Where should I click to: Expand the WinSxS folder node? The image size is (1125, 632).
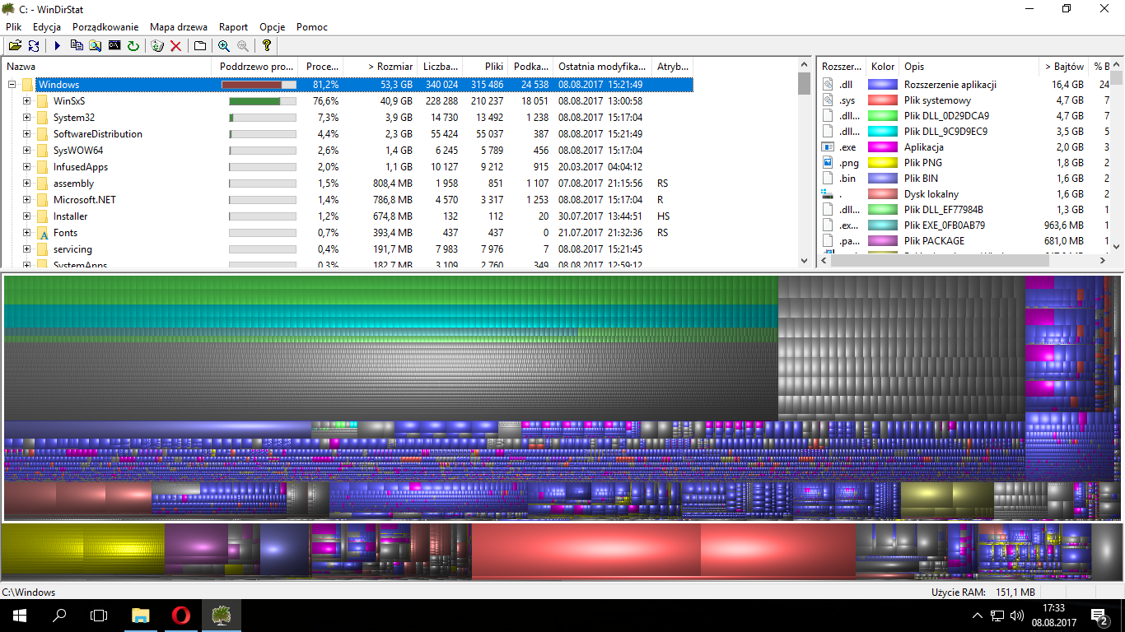coord(26,101)
